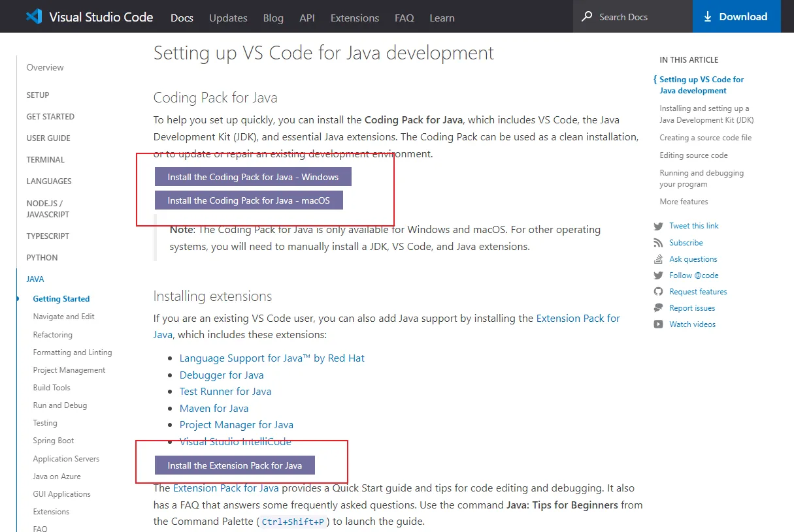Screen dimensions: 794x532
Task: Jump to Installing and setting up a JDK
Action: (x=706, y=114)
